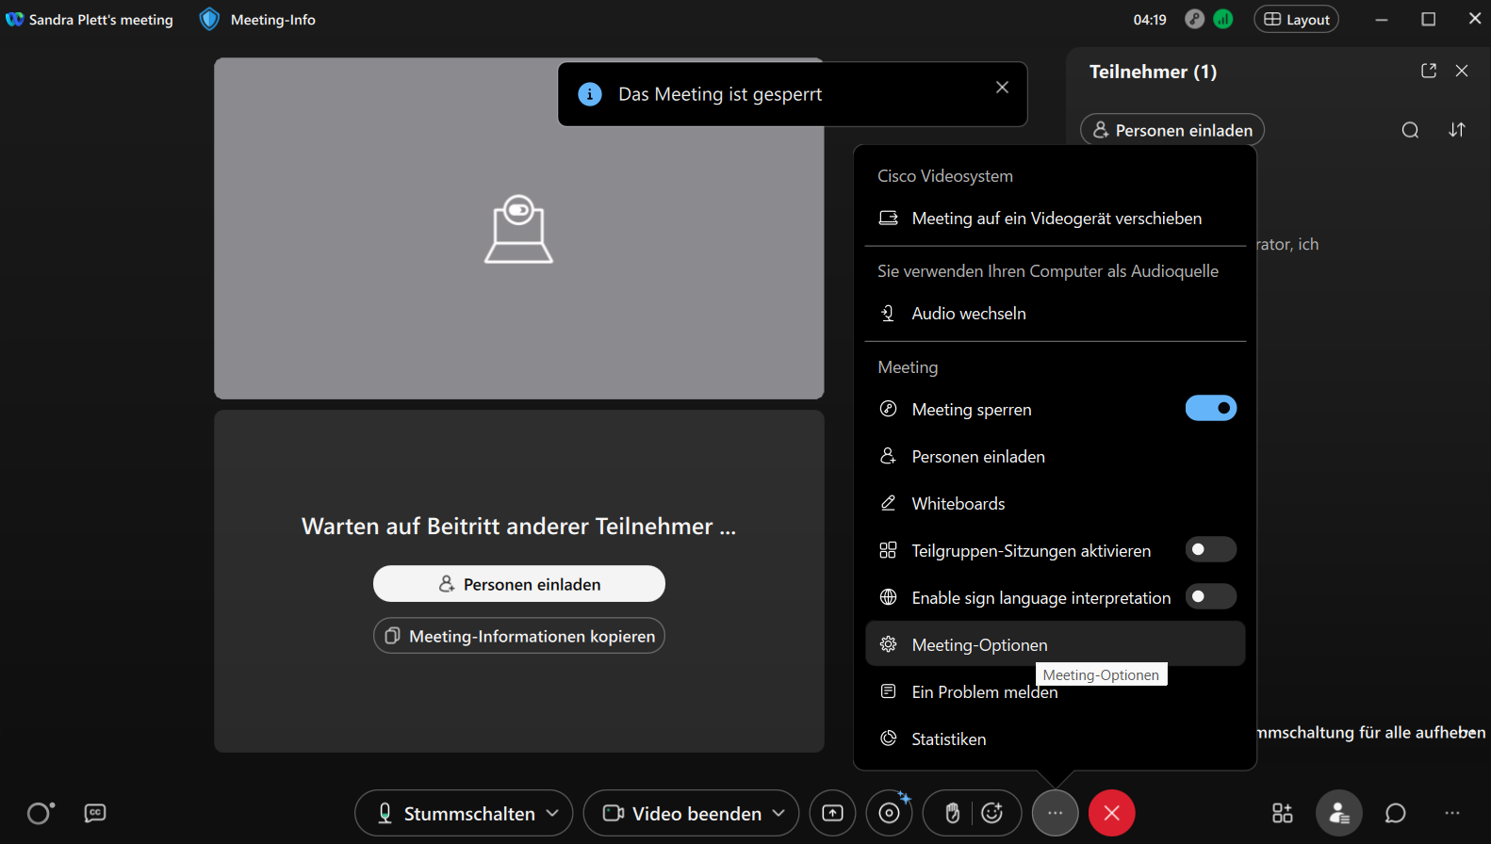Enable sign language interpretation toggle
The width and height of the screenshot is (1491, 844).
[1210, 596]
